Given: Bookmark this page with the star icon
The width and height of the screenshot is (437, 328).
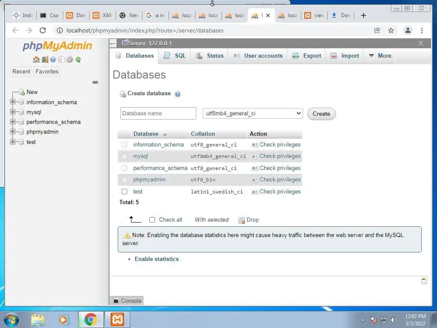Looking at the screenshot, I should 391,30.
